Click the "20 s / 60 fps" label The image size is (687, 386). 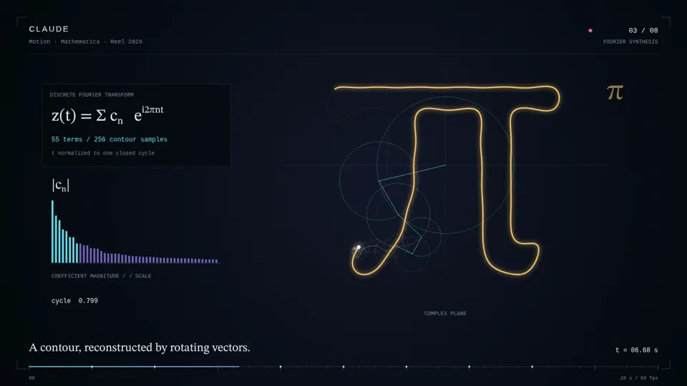pyautogui.click(x=639, y=377)
